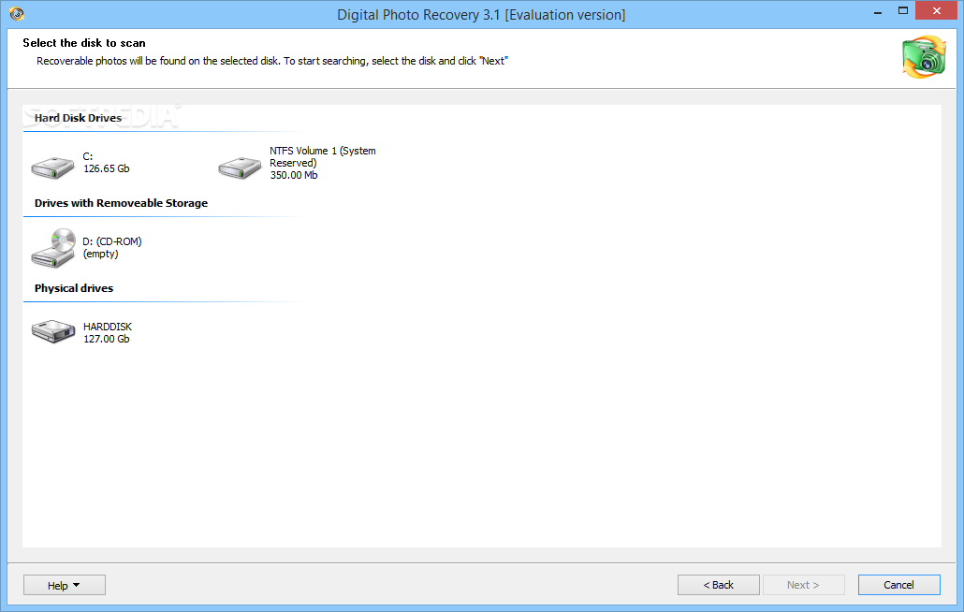
Task: Click the '350.00 Mb' size text
Action: [x=294, y=175]
